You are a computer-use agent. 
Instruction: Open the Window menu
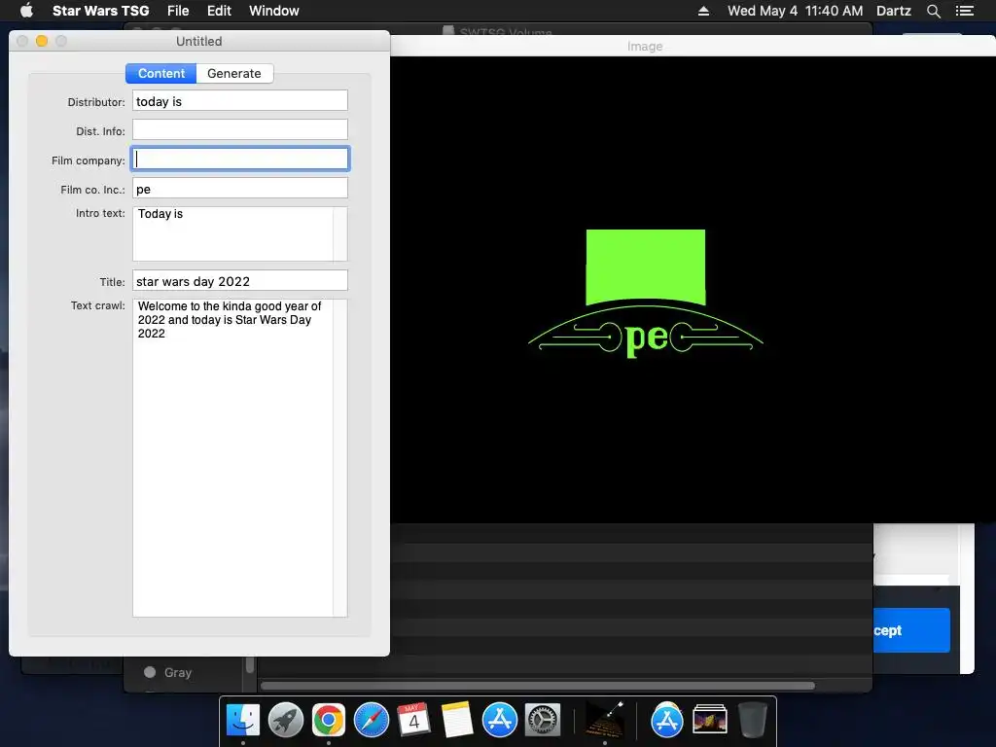(x=273, y=11)
